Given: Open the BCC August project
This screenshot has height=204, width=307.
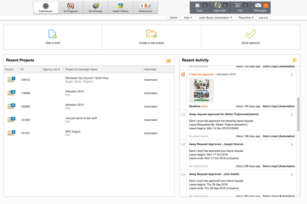Looking at the screenshot, I should click(73, 132).
